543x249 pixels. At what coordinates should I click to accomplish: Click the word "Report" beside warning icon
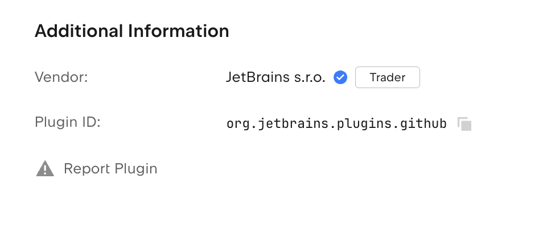87,169
